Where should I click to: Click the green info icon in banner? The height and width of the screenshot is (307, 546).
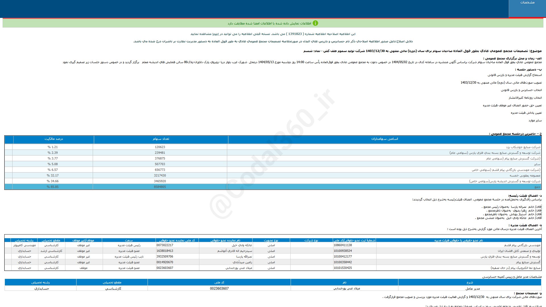(315, 23)
